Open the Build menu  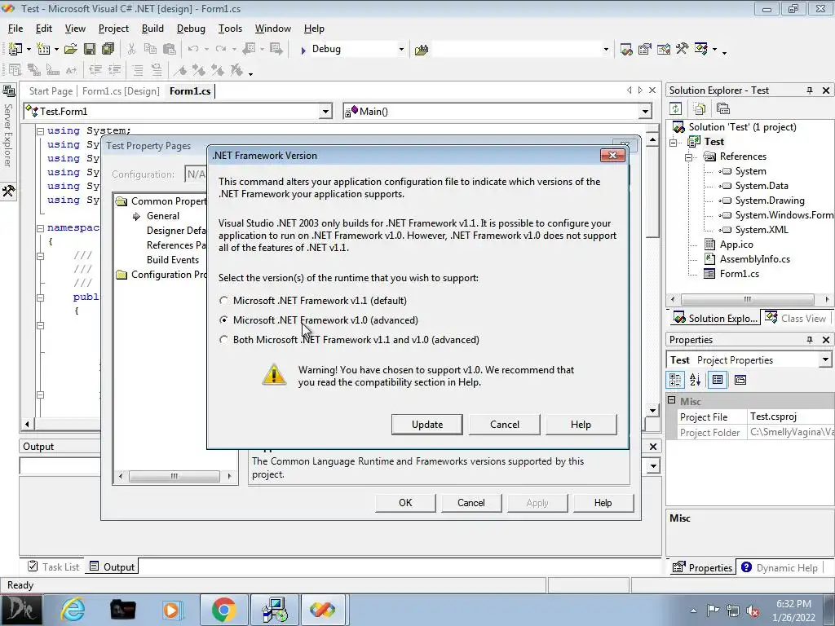pyautogui.click(x=152, y=29)
